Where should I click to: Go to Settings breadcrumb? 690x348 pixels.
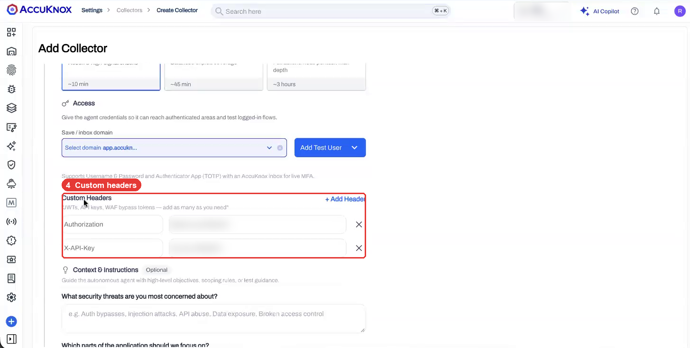click(x=92, y=10)
